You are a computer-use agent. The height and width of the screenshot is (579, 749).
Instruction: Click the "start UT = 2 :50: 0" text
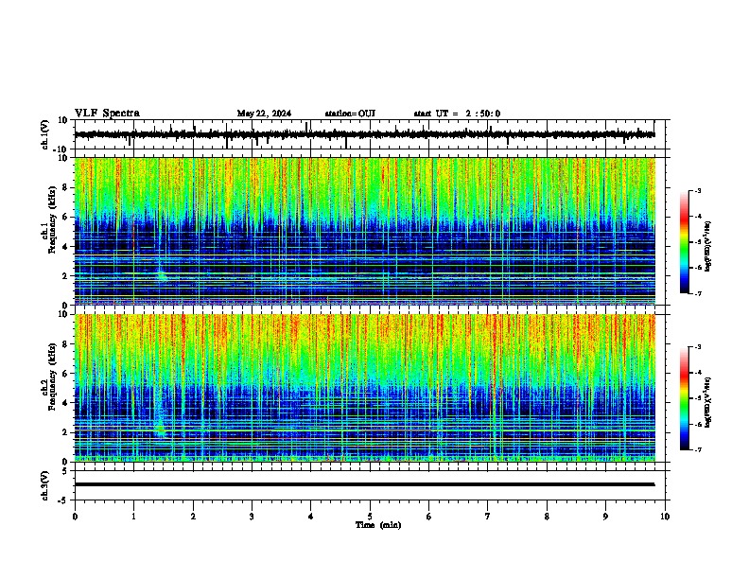(457, 114)
